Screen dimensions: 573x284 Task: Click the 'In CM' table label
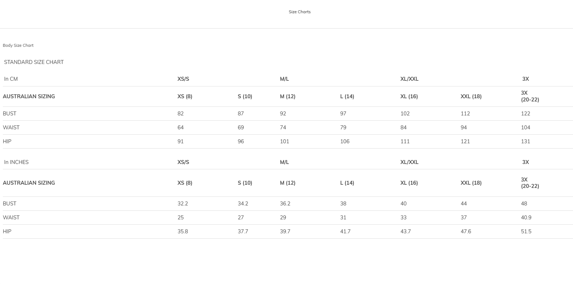coord(11,79)
